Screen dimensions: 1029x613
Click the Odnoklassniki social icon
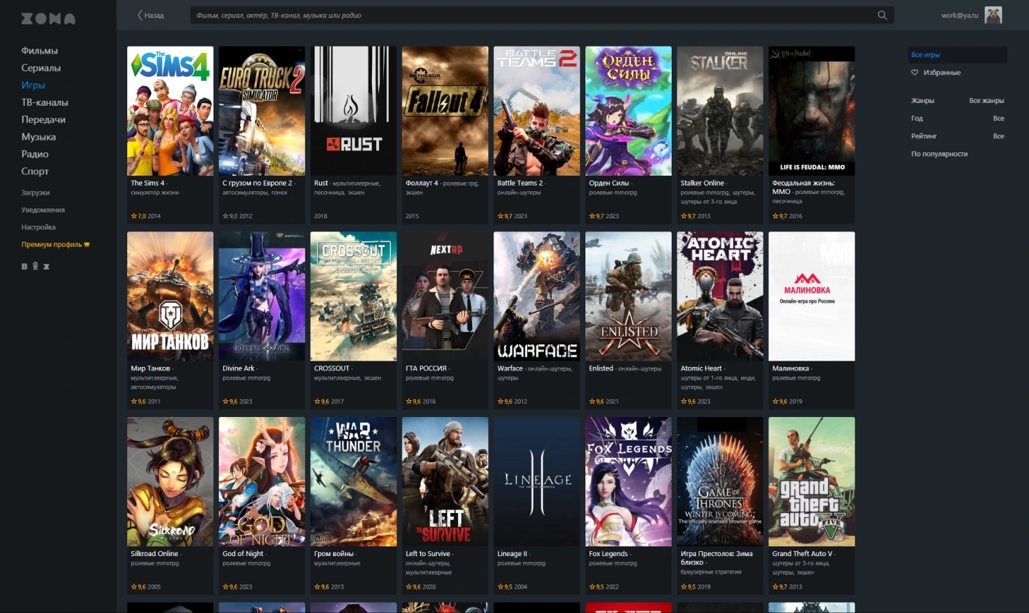(x=35, y=266)
